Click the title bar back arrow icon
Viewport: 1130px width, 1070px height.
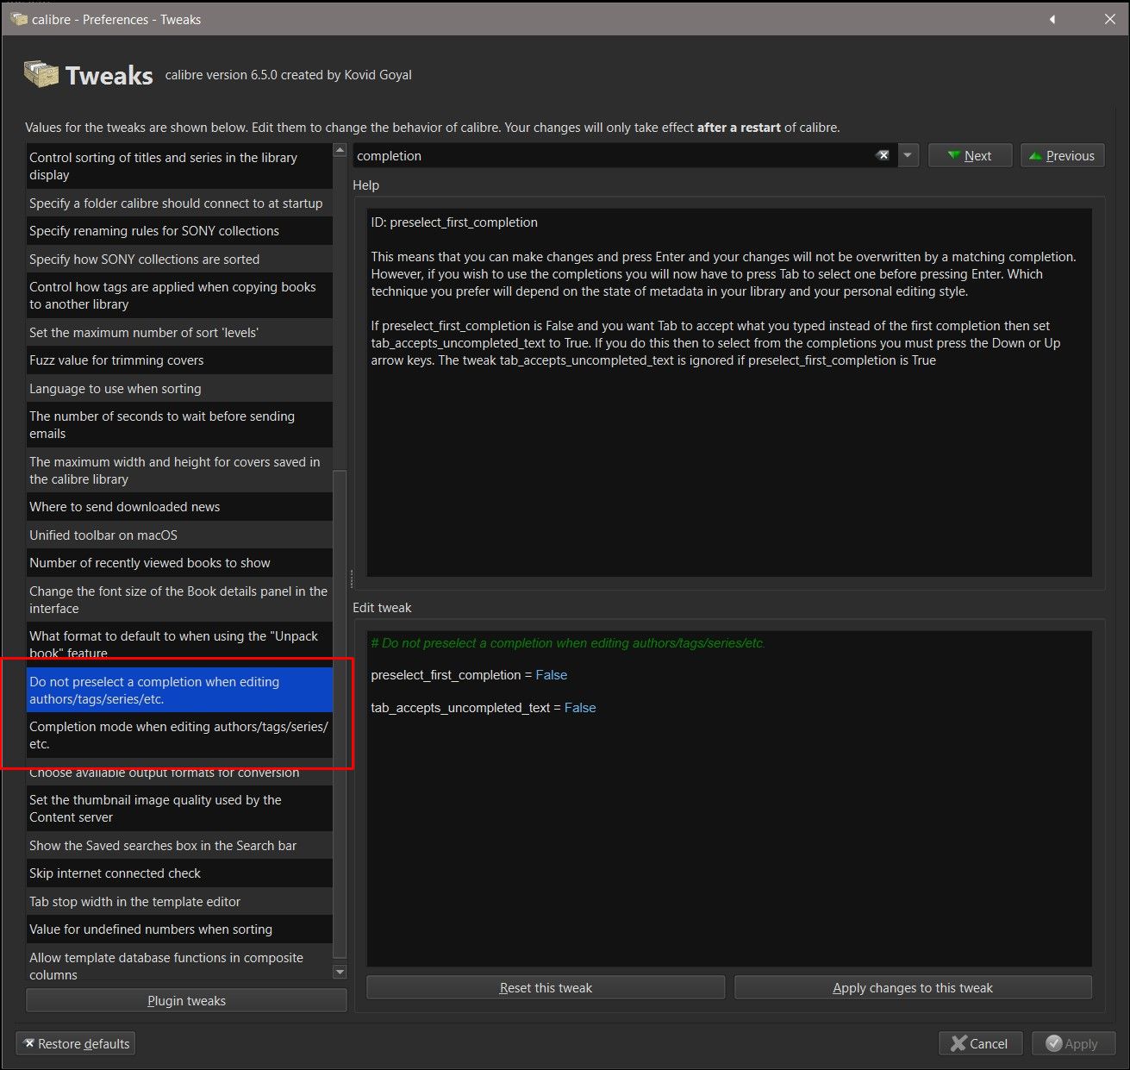pyautogui.click(x=1052, y=19)
